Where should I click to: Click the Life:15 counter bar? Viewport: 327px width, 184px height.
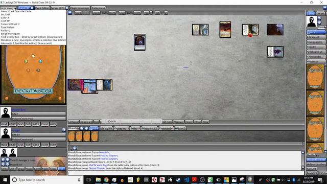39,134
